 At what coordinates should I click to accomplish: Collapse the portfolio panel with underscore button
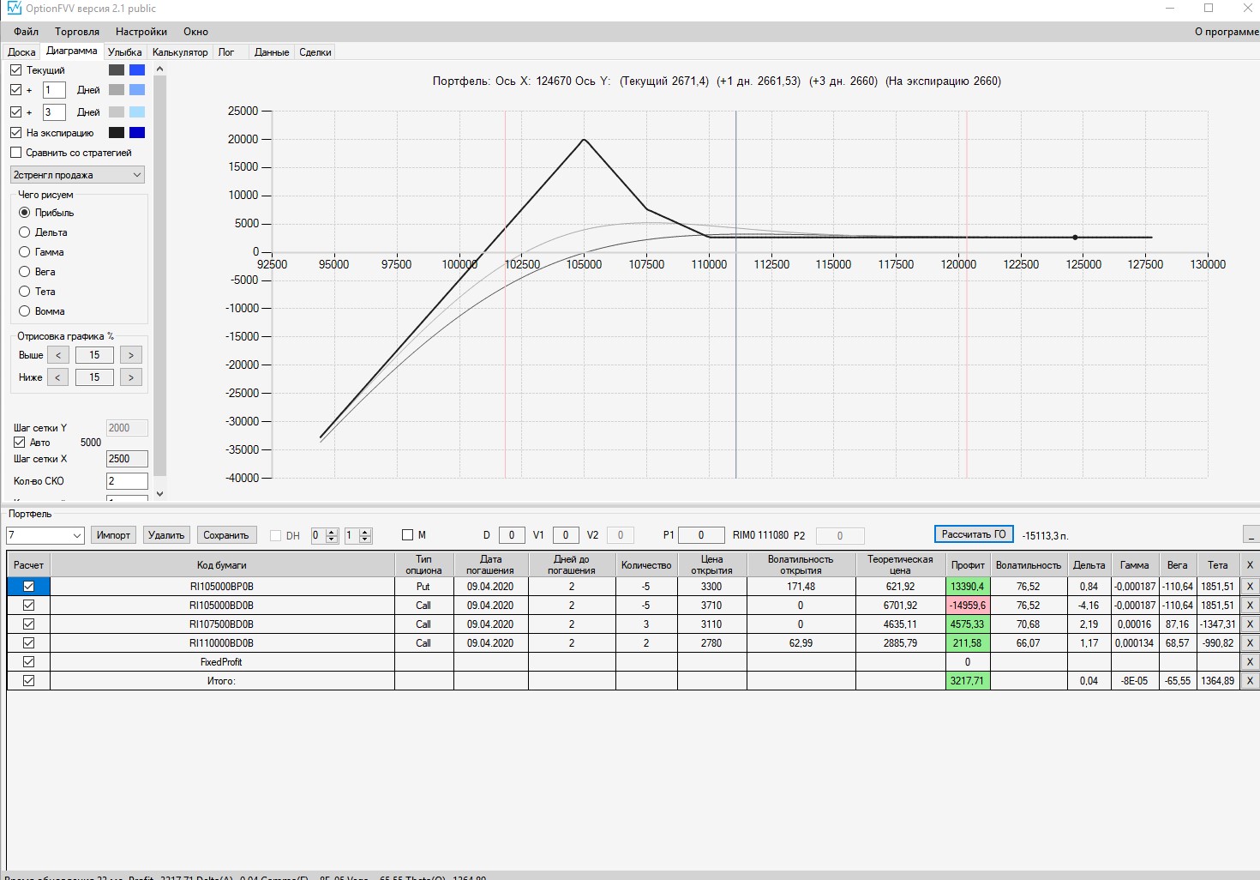point(1251,534)
